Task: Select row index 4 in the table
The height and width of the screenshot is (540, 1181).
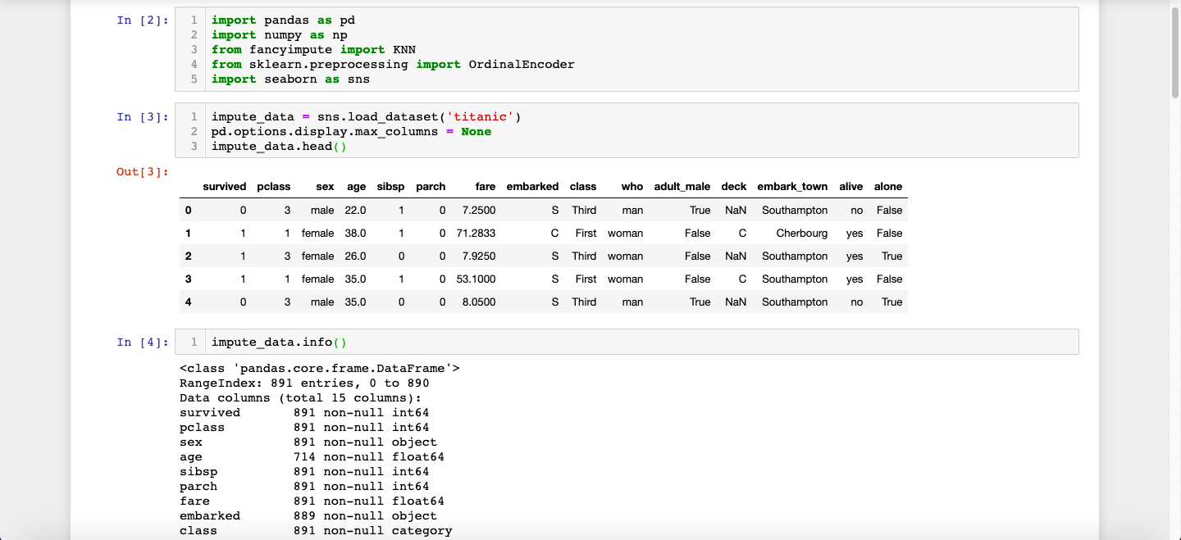Action: [189, 302]
